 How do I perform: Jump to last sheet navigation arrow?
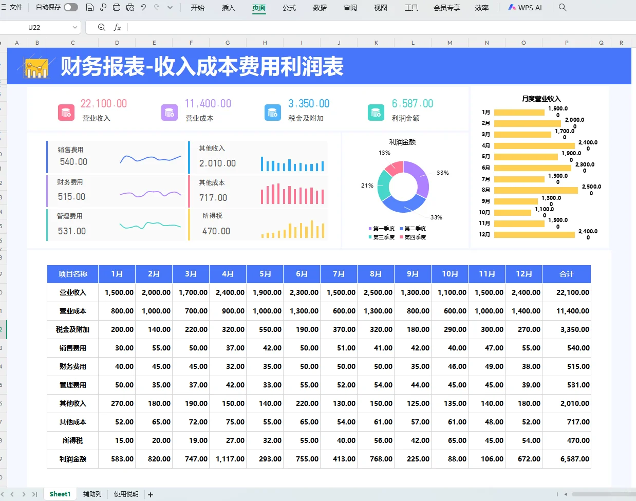coord(34,494)
